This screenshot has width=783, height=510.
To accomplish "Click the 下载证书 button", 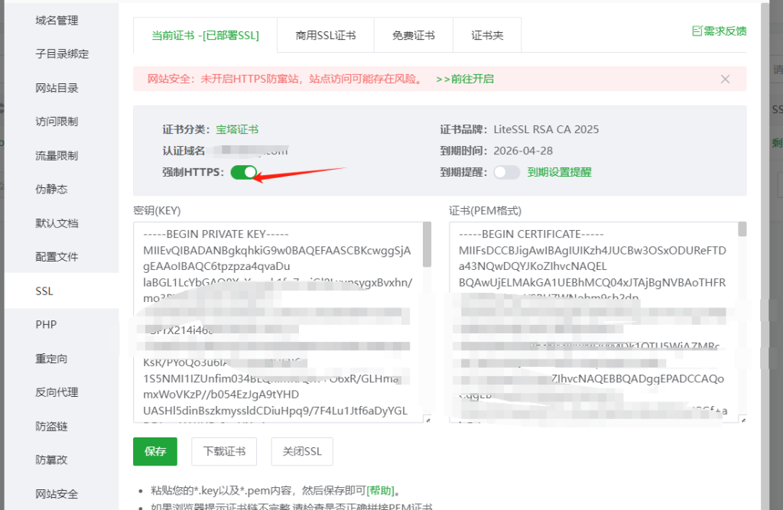I will pos(223,451).
